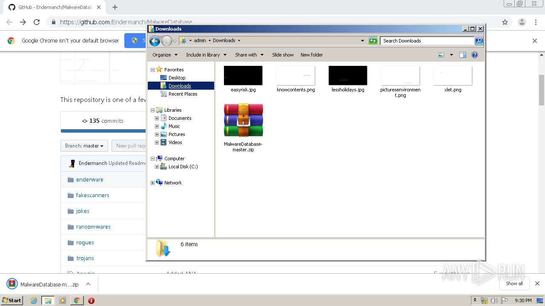Open the enderware folder link
This screenshot has height=306, width=545.
pyautogui.click(x=90, y=179)
